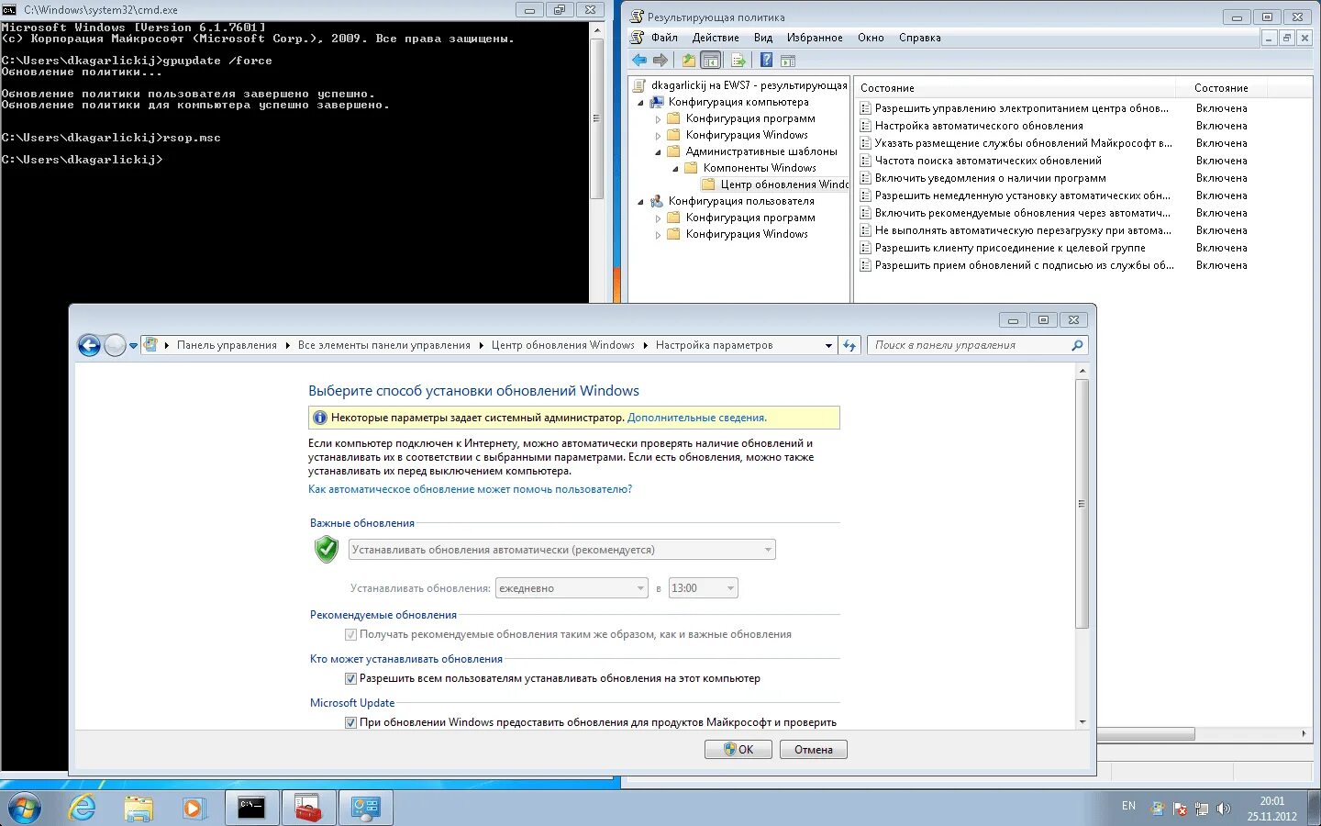Screen dimensions: 1321x826
Task: Click the Back button in the Control Panel window
Action: click(89, 345)
